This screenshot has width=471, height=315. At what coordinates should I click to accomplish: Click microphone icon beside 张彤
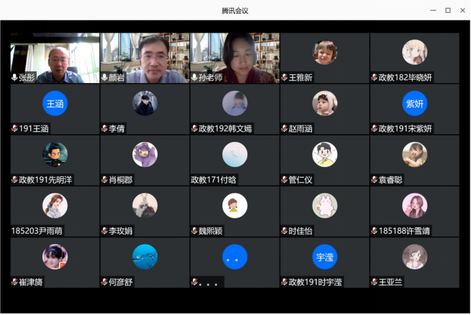click(14, 78)
